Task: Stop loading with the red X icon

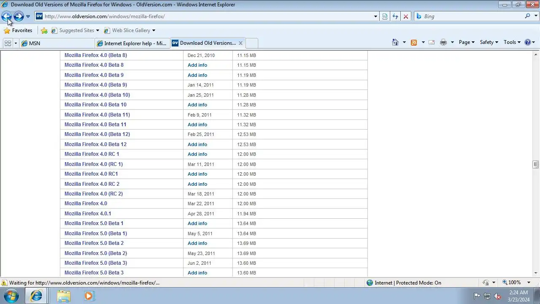Action: [x=406, y=16]
